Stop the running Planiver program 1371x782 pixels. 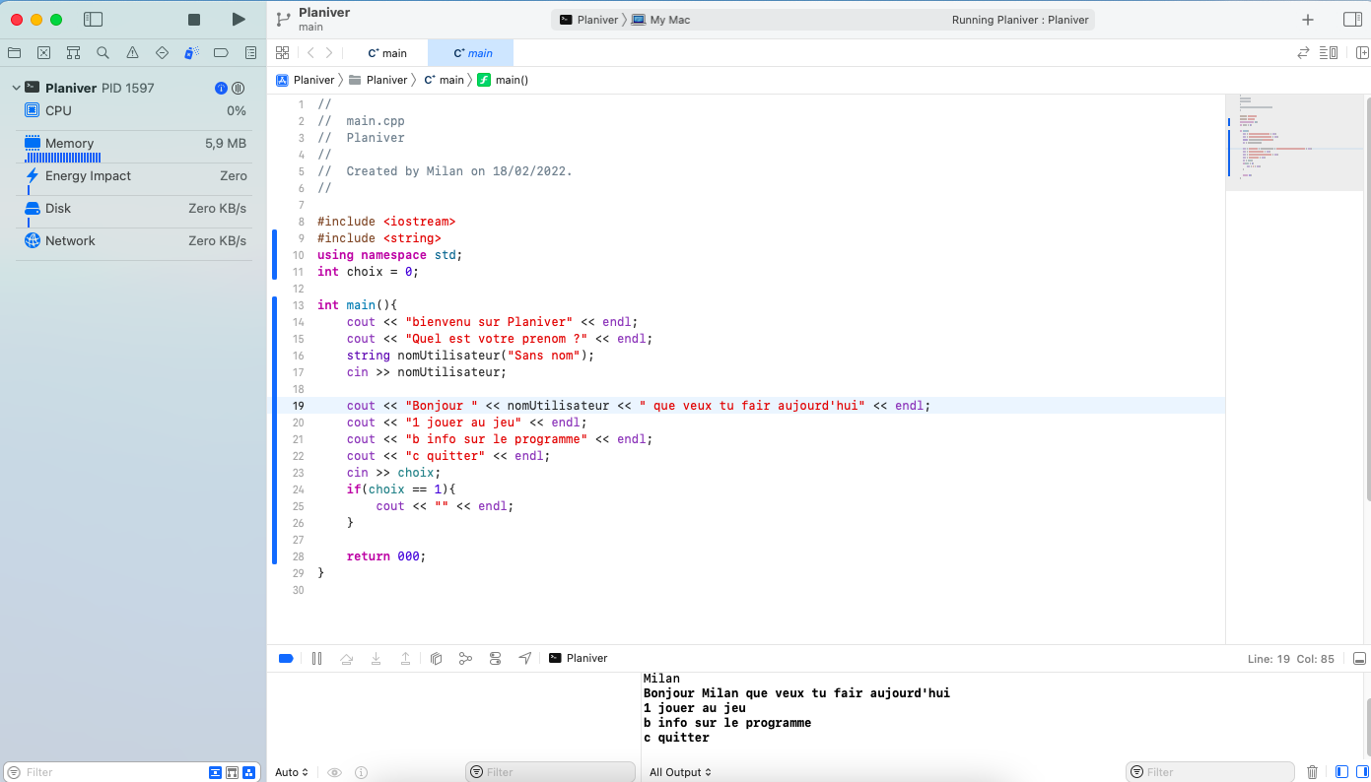click(194, 20)
